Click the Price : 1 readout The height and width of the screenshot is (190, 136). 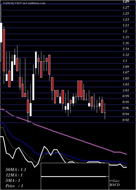(x=14, y=186)
